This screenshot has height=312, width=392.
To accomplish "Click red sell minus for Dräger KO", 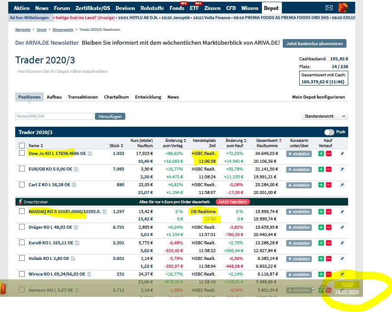I will point(329,227).
